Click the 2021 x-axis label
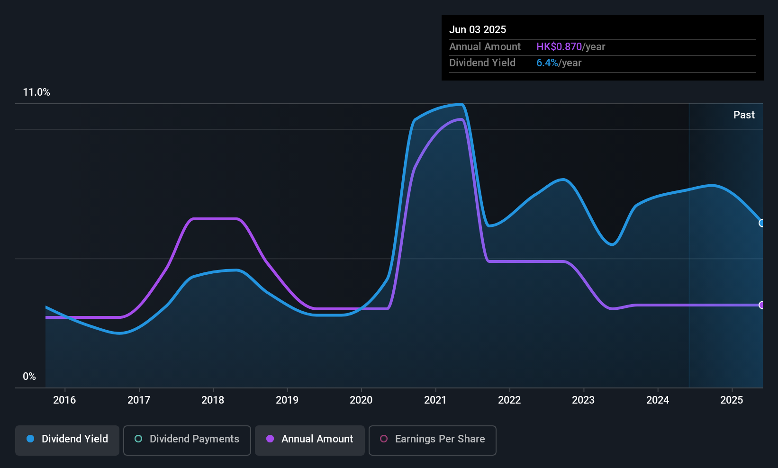 (435, 400)
